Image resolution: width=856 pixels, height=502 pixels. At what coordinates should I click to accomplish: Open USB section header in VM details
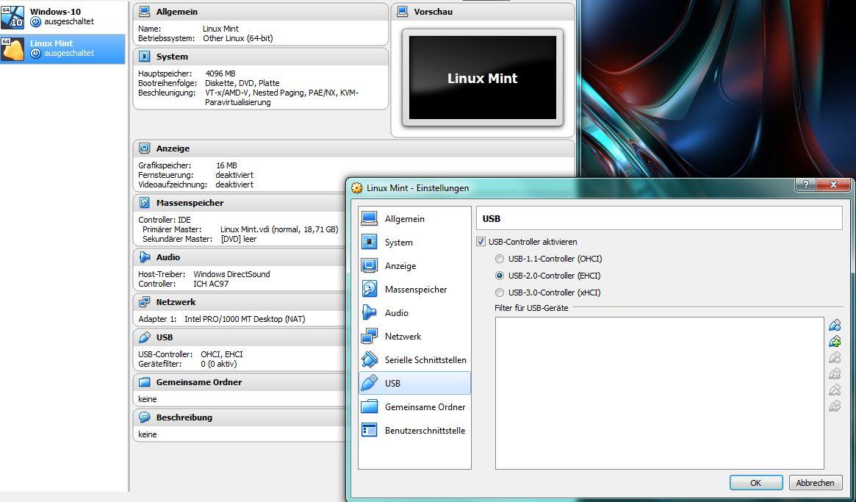click(x=239, y=337)
